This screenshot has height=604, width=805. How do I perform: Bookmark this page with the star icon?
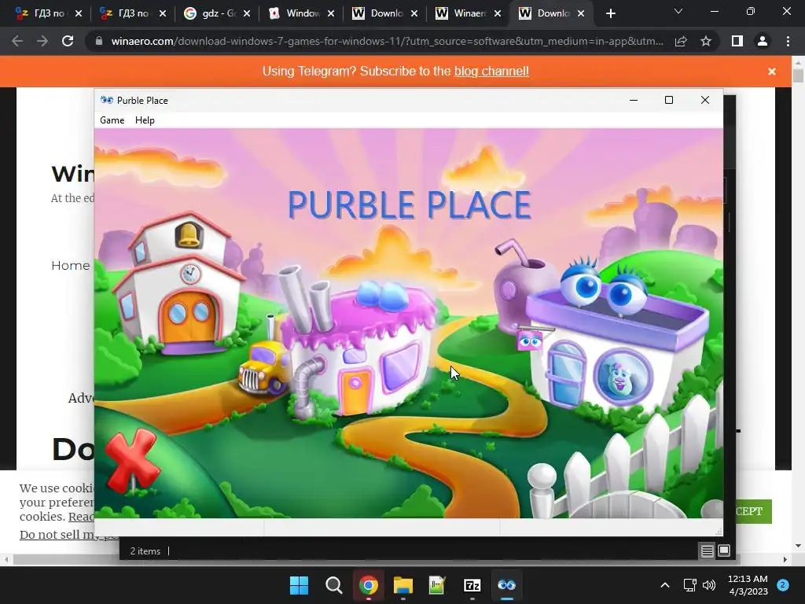point(706,41)
